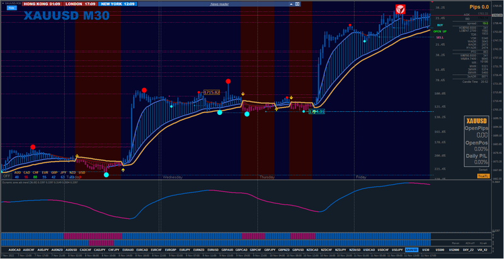504x259 pixels.
Task: Click the Thursday day label on chart
Action: coord(267,177)
